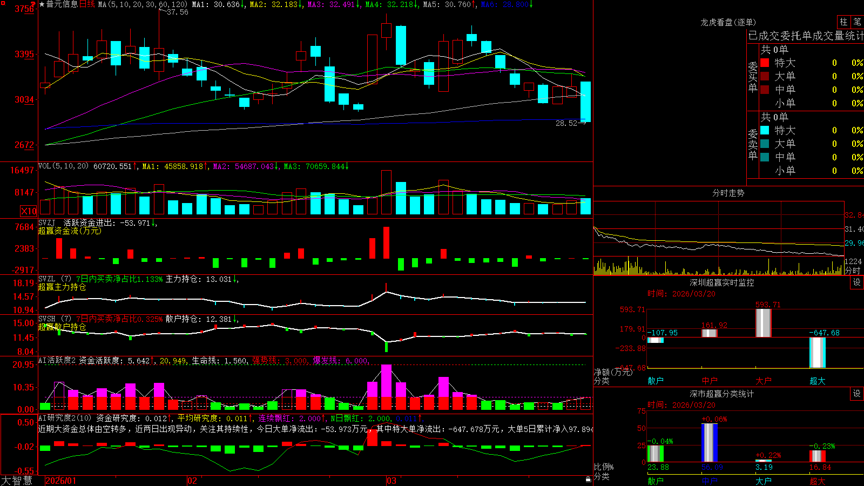Click the 3756 price axis label
This screenshot has width=864, height=486.
point(24,9)
